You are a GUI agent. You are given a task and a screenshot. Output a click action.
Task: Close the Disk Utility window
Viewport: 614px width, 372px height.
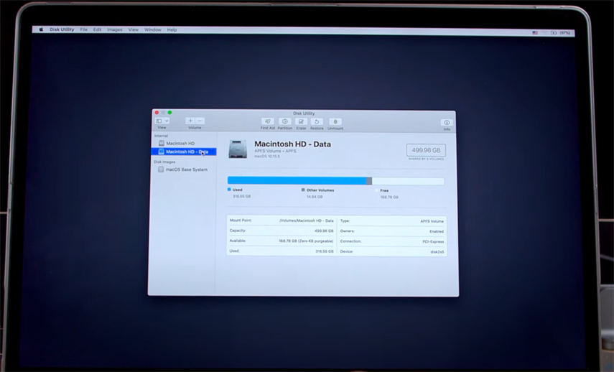coord(157,113)
